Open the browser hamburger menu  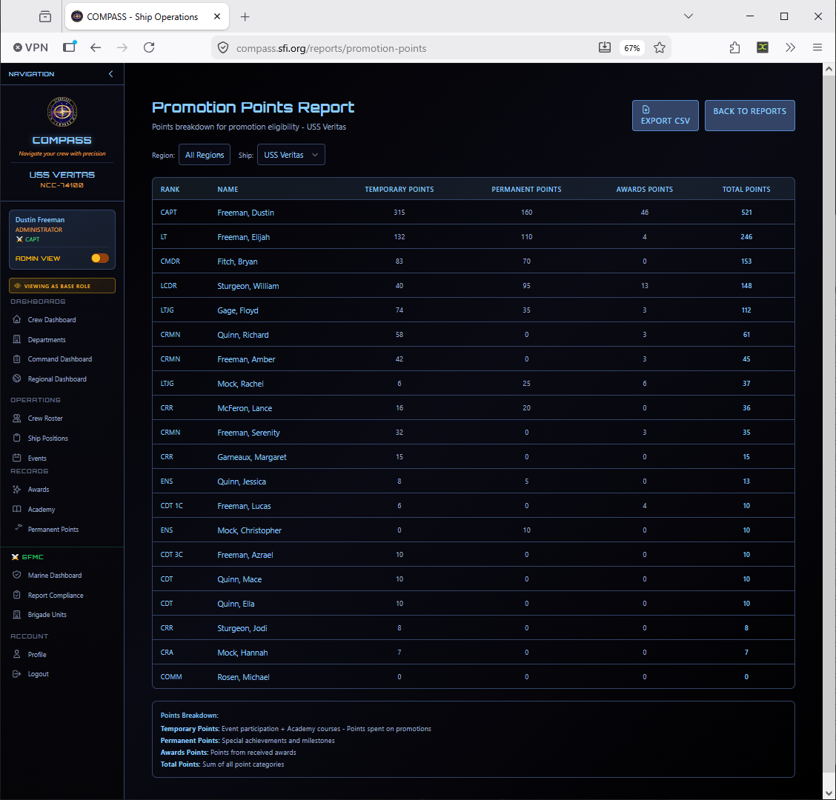(817, 47)
